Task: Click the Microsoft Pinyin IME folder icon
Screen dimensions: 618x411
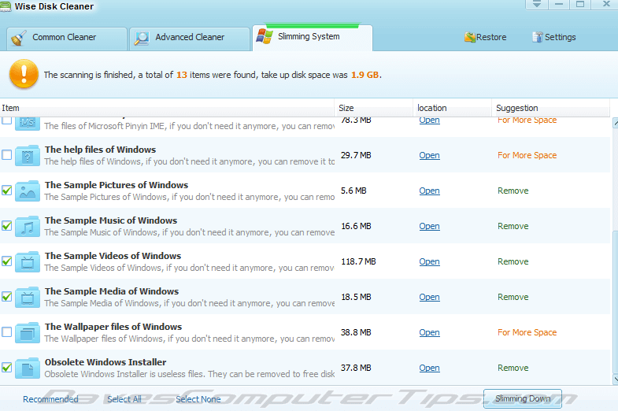Action: (x=28, y=124)
